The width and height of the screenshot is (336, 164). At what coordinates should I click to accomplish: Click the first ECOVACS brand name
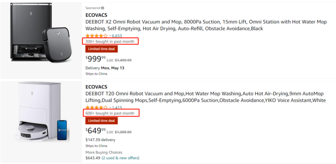pyautogui.click(x=96, y=15)
